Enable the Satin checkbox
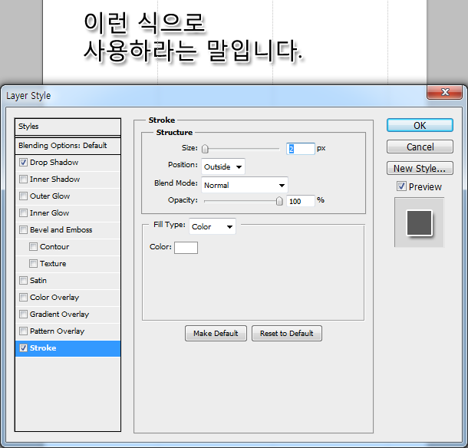This screenshot has width=468, height=448. (x=23, y=280)
